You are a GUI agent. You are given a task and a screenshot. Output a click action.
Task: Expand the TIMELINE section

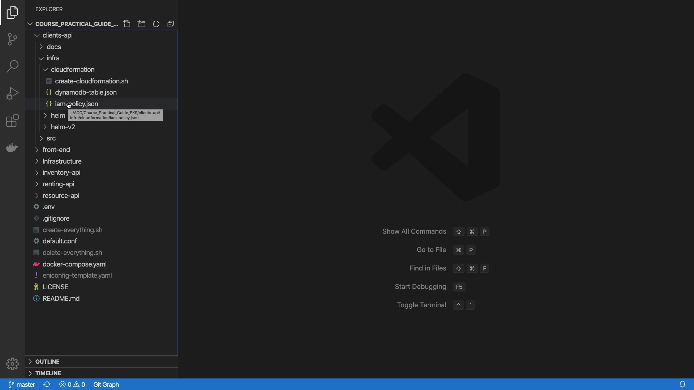(x=48, y=373)
